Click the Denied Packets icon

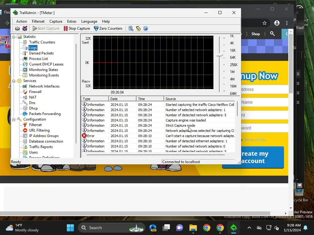tap(25, 53)
